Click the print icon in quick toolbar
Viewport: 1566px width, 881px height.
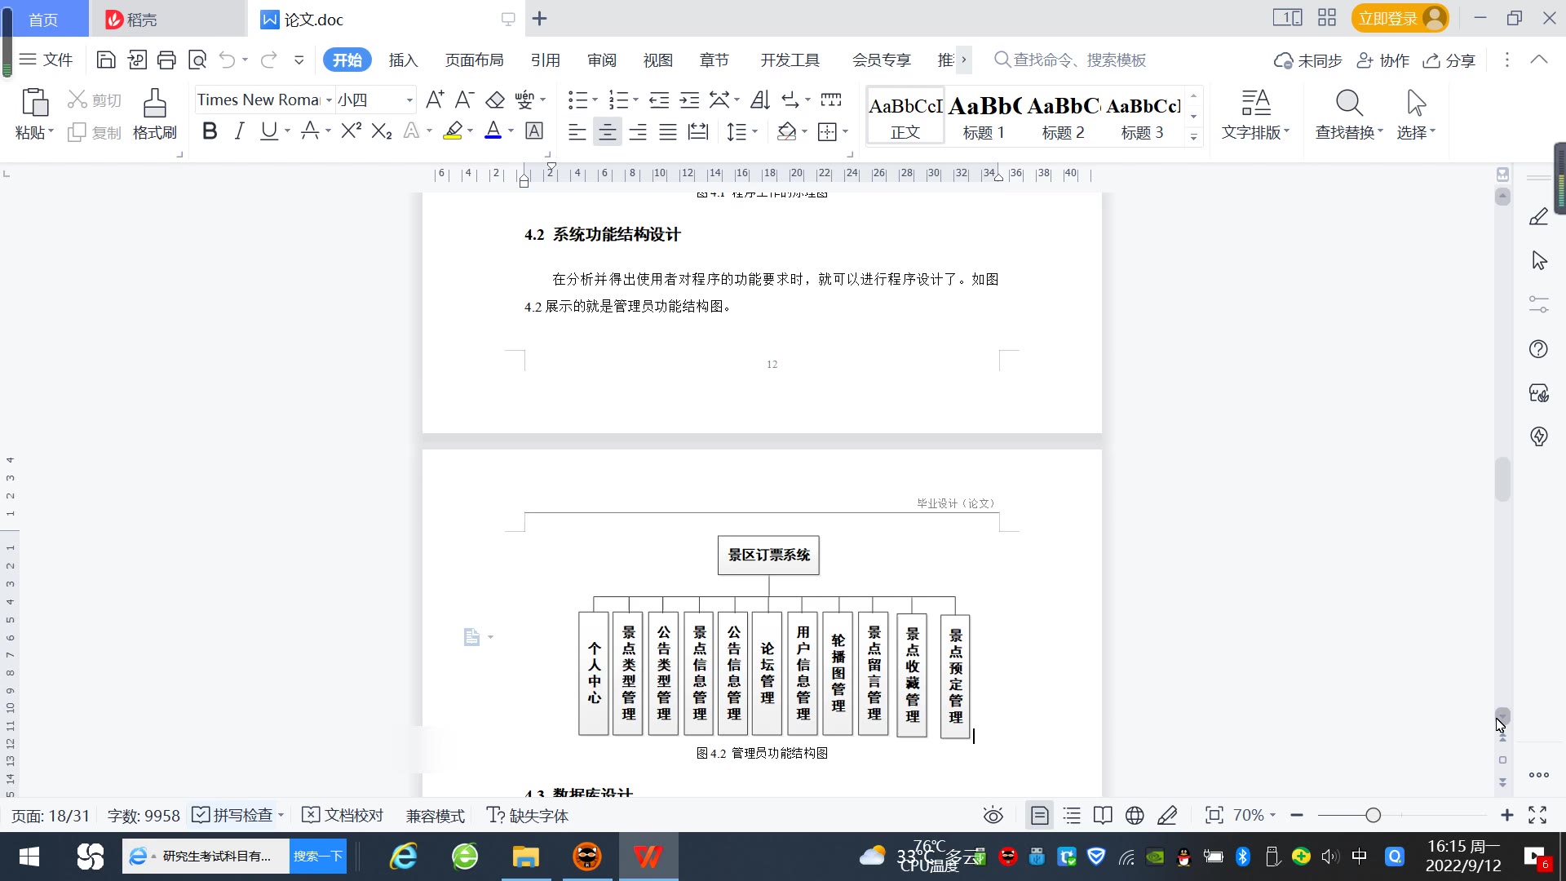(166, 60)
